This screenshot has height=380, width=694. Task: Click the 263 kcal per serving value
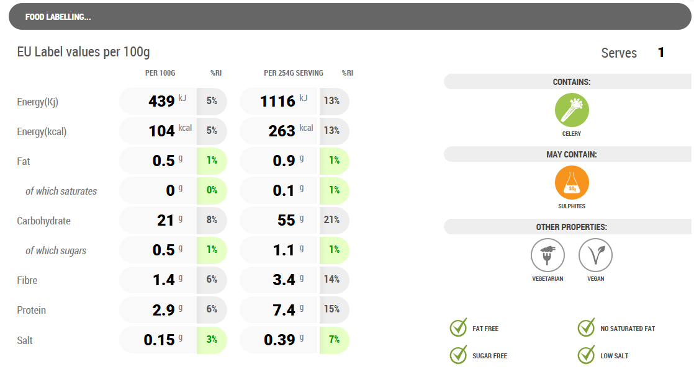[282, 131]
